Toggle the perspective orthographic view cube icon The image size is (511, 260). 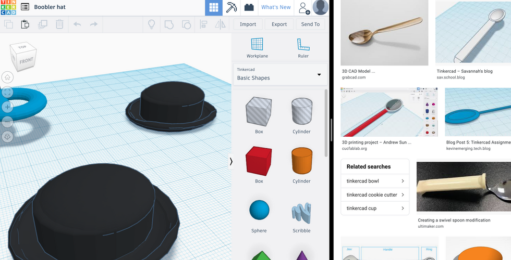coord(7,136)
